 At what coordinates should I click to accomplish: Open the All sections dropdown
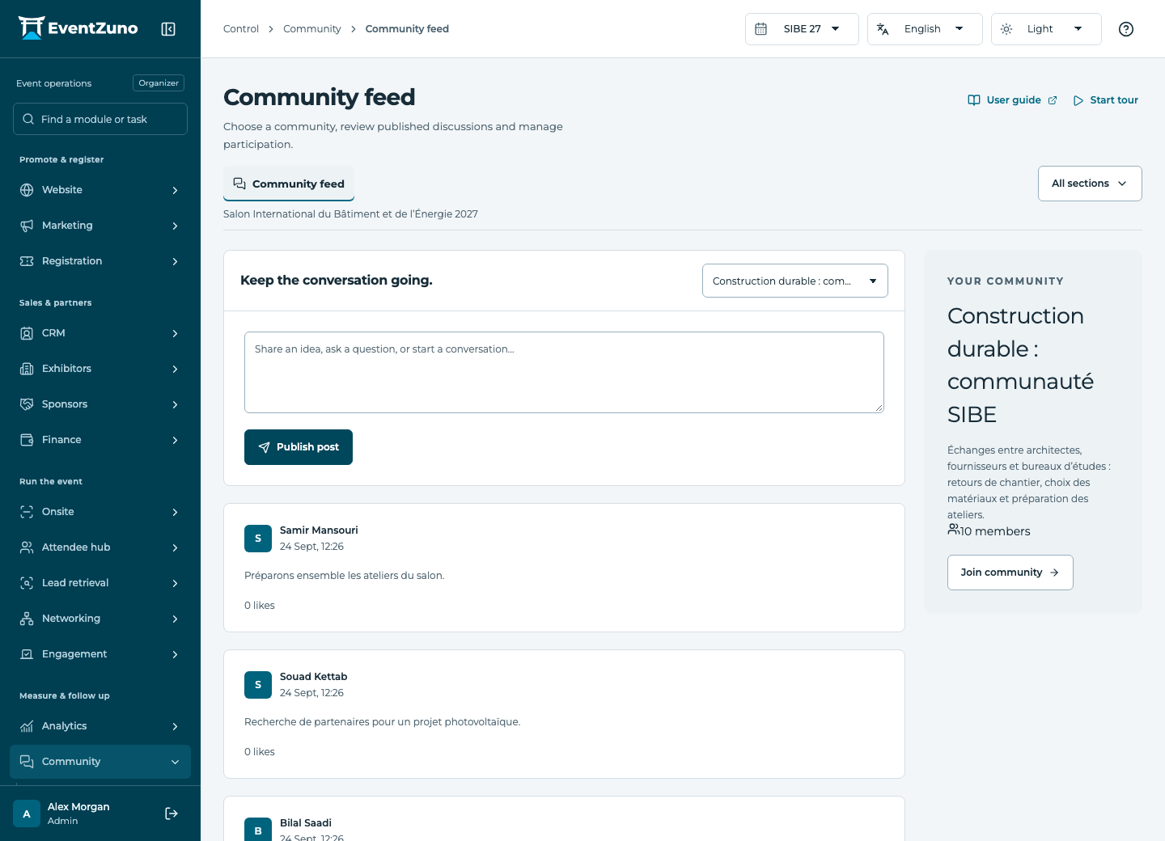pos(1090,184)
